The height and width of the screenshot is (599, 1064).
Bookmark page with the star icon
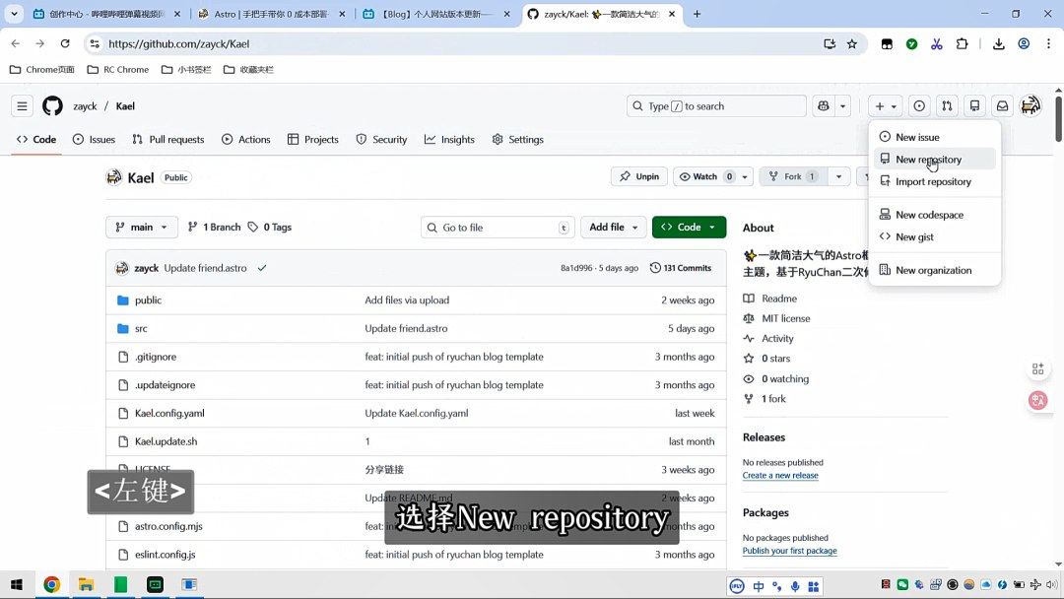tap(852, 44)
